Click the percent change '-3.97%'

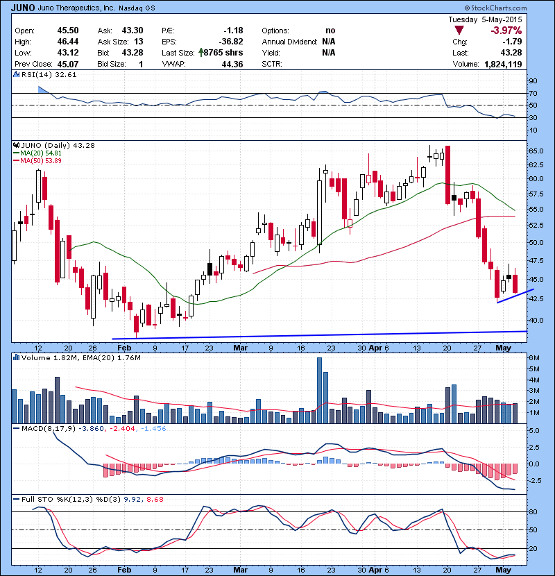click(506, 30)
